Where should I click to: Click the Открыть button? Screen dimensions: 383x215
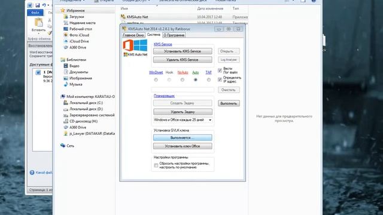click(x=229, y=51)
